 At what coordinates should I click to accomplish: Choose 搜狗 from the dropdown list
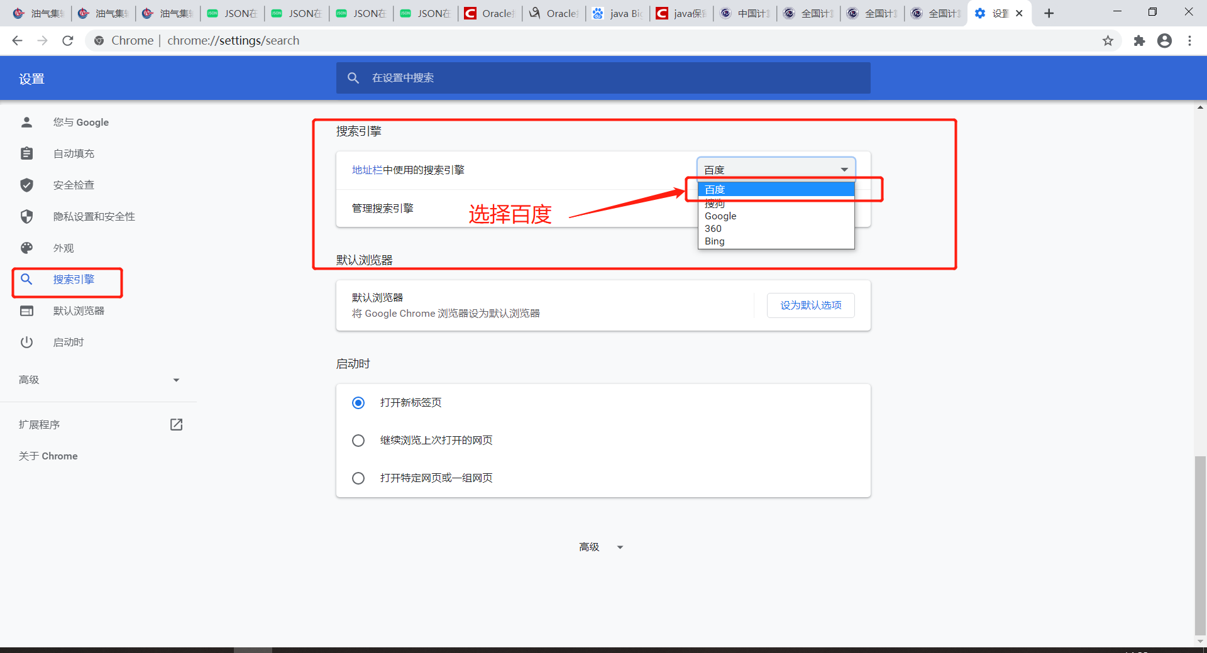pyautogui.click(x=776, y=203)
